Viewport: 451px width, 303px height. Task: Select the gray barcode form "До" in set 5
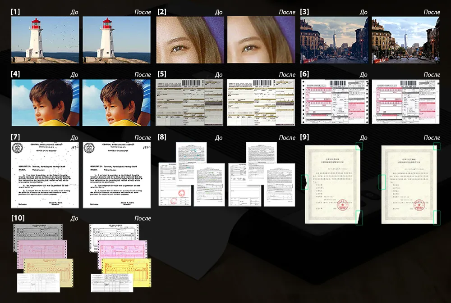point(189,102)
